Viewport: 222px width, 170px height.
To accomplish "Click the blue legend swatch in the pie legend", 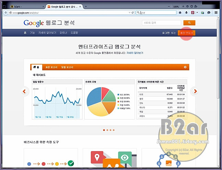I will pos(118,94).
